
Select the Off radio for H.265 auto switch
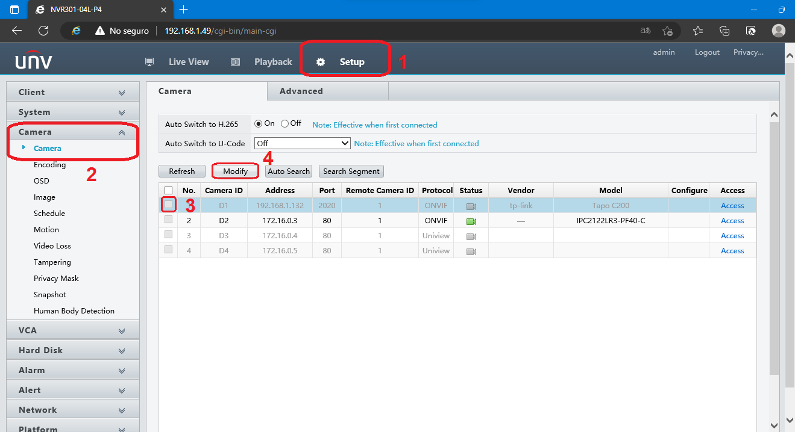pos(284,124)
